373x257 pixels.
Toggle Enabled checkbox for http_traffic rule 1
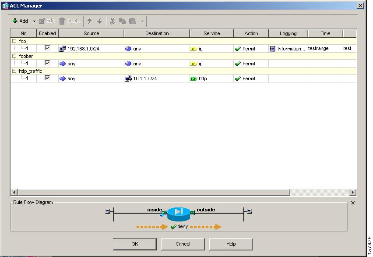tap(47, 78)
